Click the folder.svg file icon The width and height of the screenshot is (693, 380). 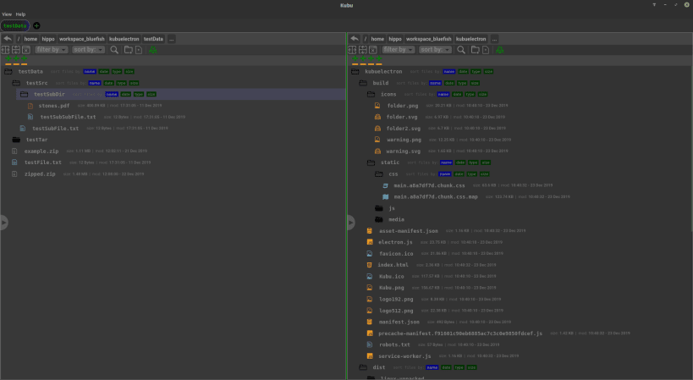click(378, 117)
